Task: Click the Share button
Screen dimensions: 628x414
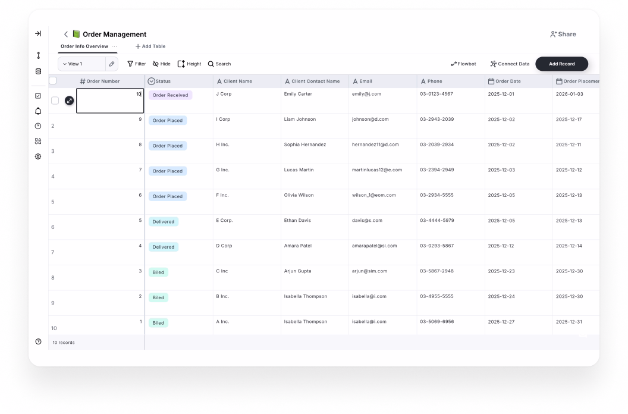Action: tap(563, 34)
